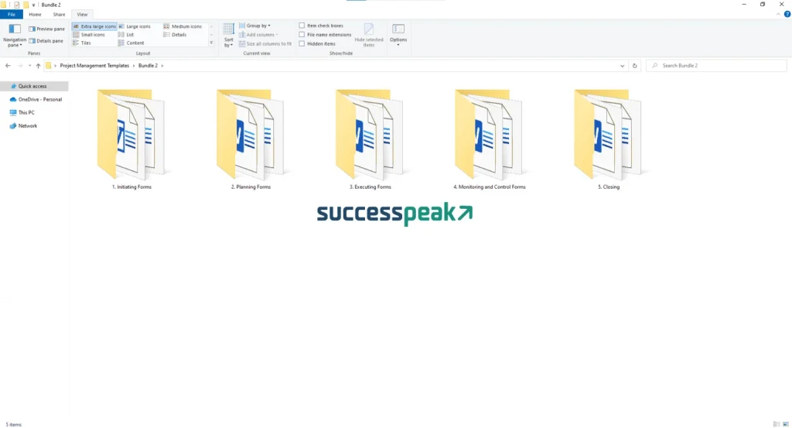The width and height of the screenshot is (792, 428).
Task: Click Project Management Templates in breadcrumb
Action: tap(94, 66)
